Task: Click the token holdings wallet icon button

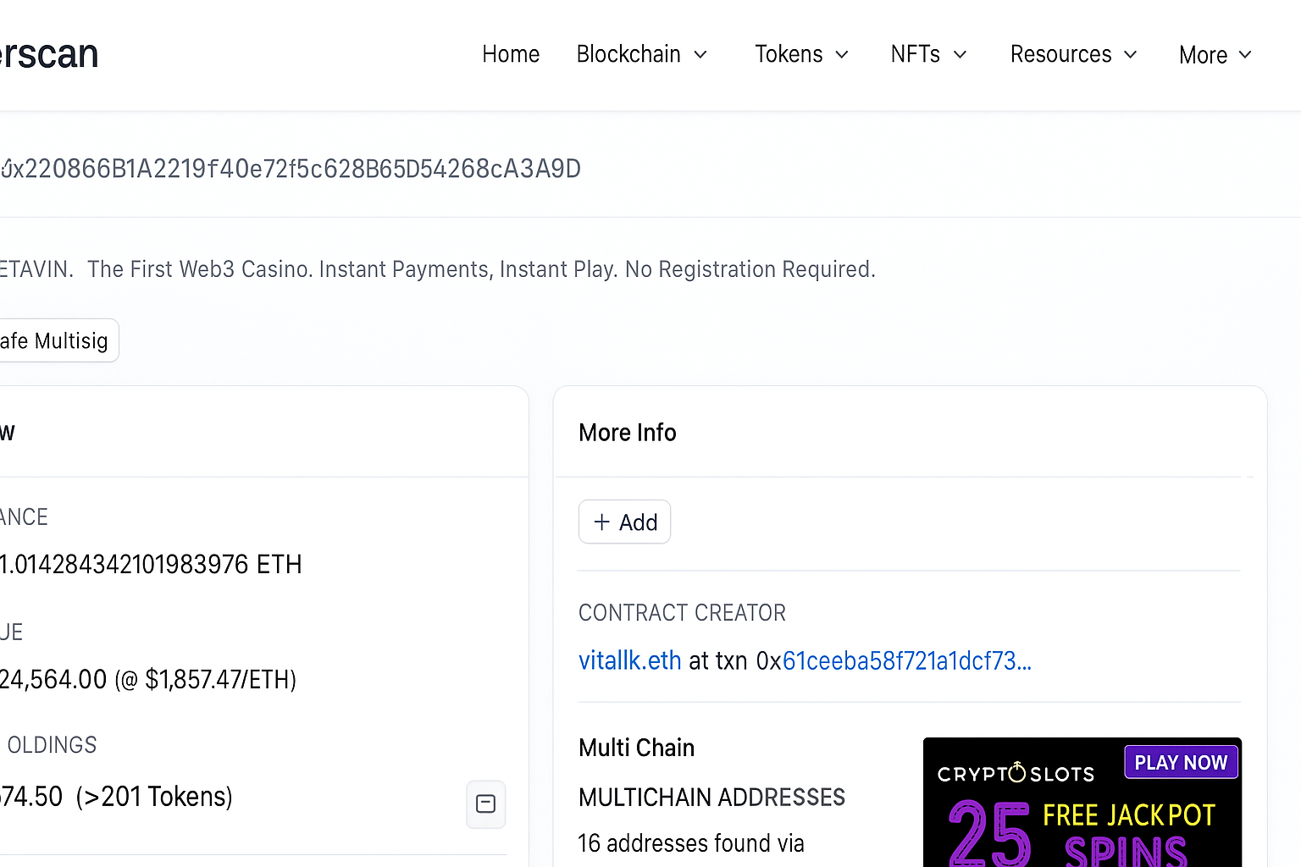Action: click(485, 803)
